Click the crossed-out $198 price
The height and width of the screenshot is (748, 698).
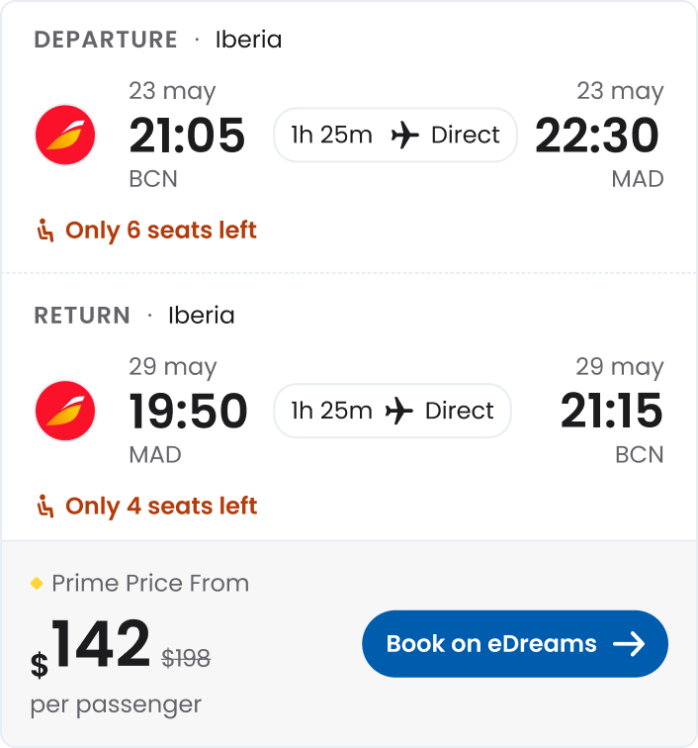pyautogui.click(x=186, y=658)
